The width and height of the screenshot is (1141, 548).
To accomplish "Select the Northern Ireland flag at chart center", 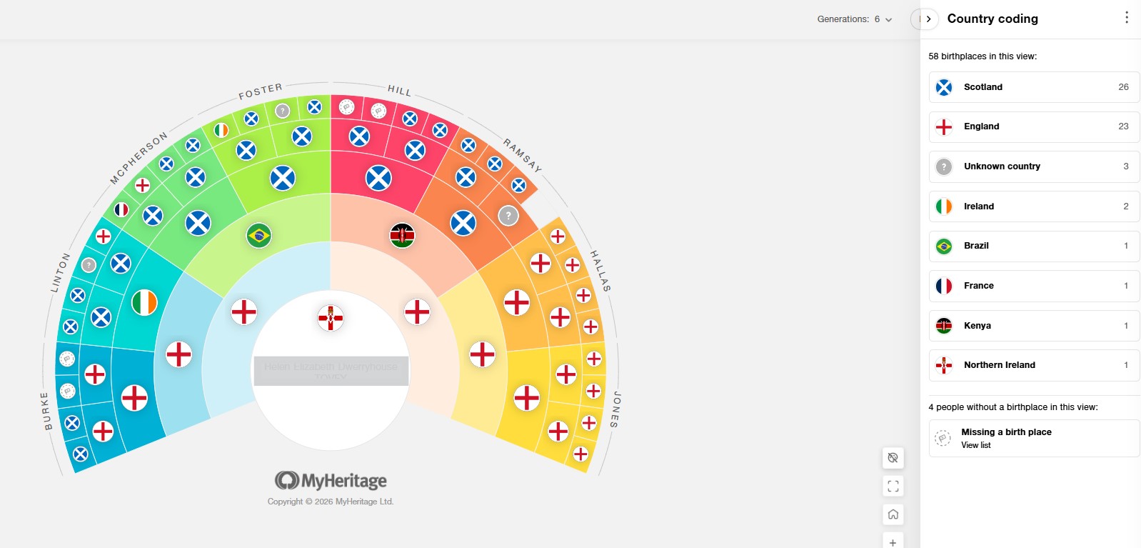I will (x=331, y=317).
